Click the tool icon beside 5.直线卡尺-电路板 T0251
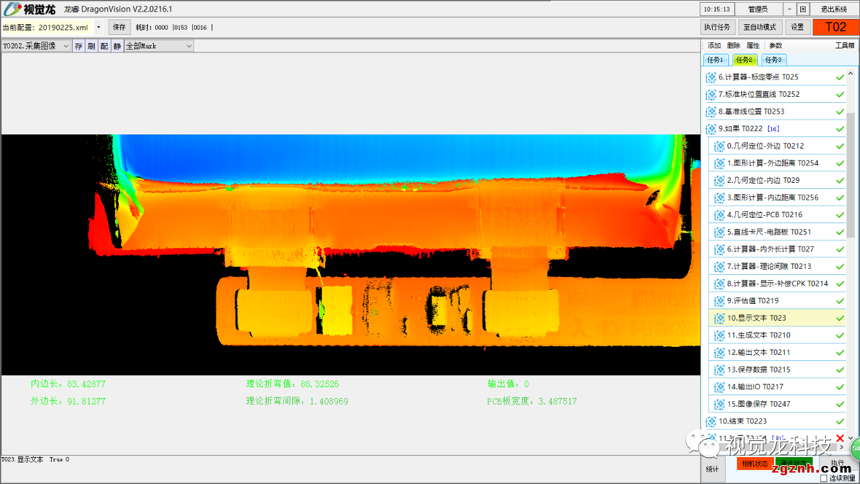 point(719,232)
